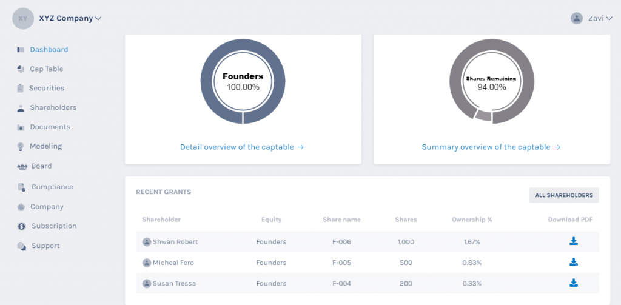Click the Founders donut chart
This screenshot has height=305, width=621.
click(243, 81)
